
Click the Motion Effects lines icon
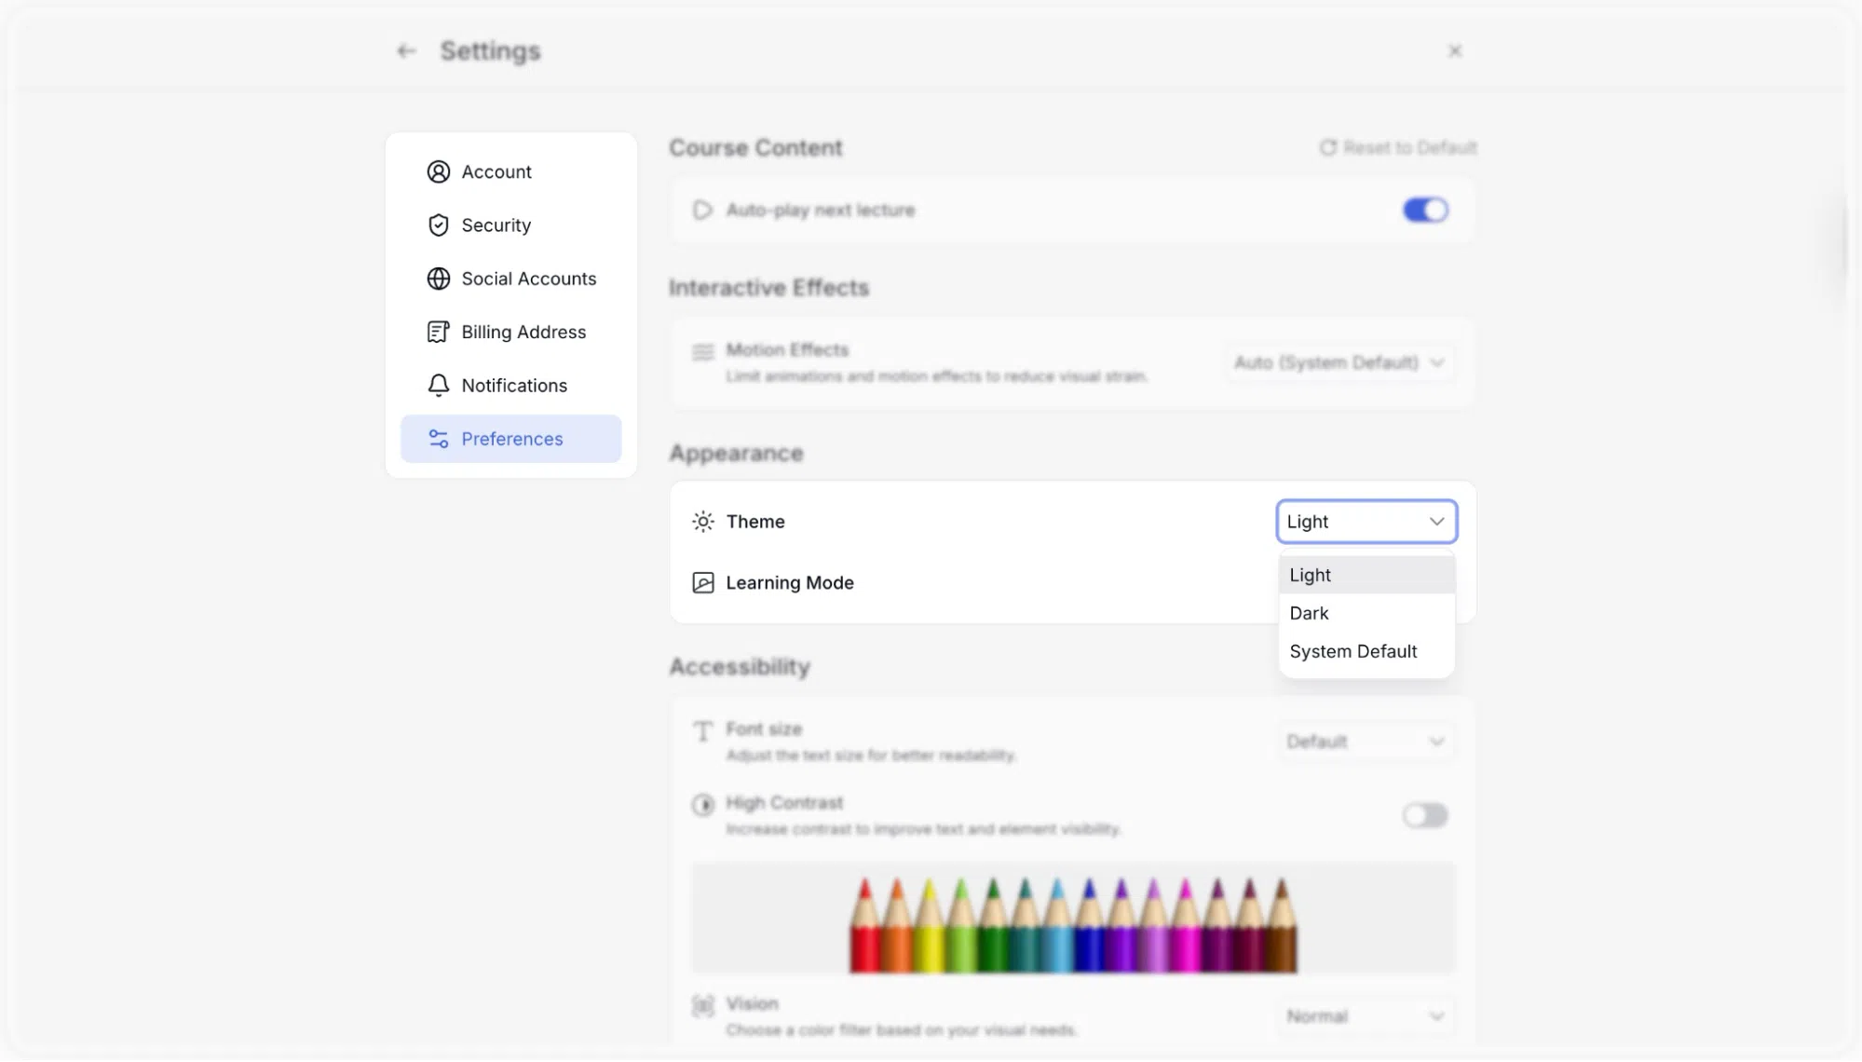pos(703,352)
